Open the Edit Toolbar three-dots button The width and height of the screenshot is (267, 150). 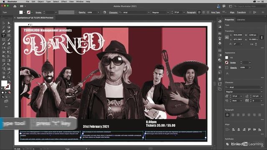pyautogui.click(x=6, y=107)
